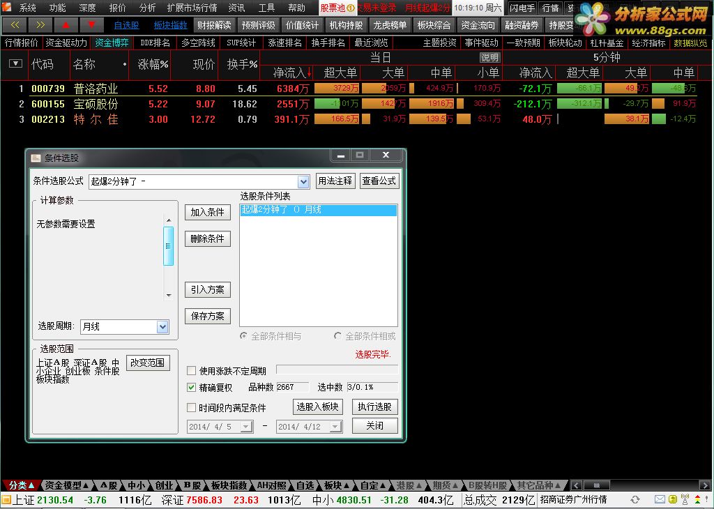This screenshot has width=714, height=509.
Task: Switch to the DDE排名 tab
Action: point(155,43)
